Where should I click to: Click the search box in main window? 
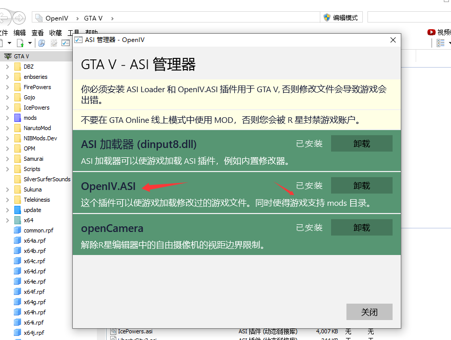click(x=409, y=17)
